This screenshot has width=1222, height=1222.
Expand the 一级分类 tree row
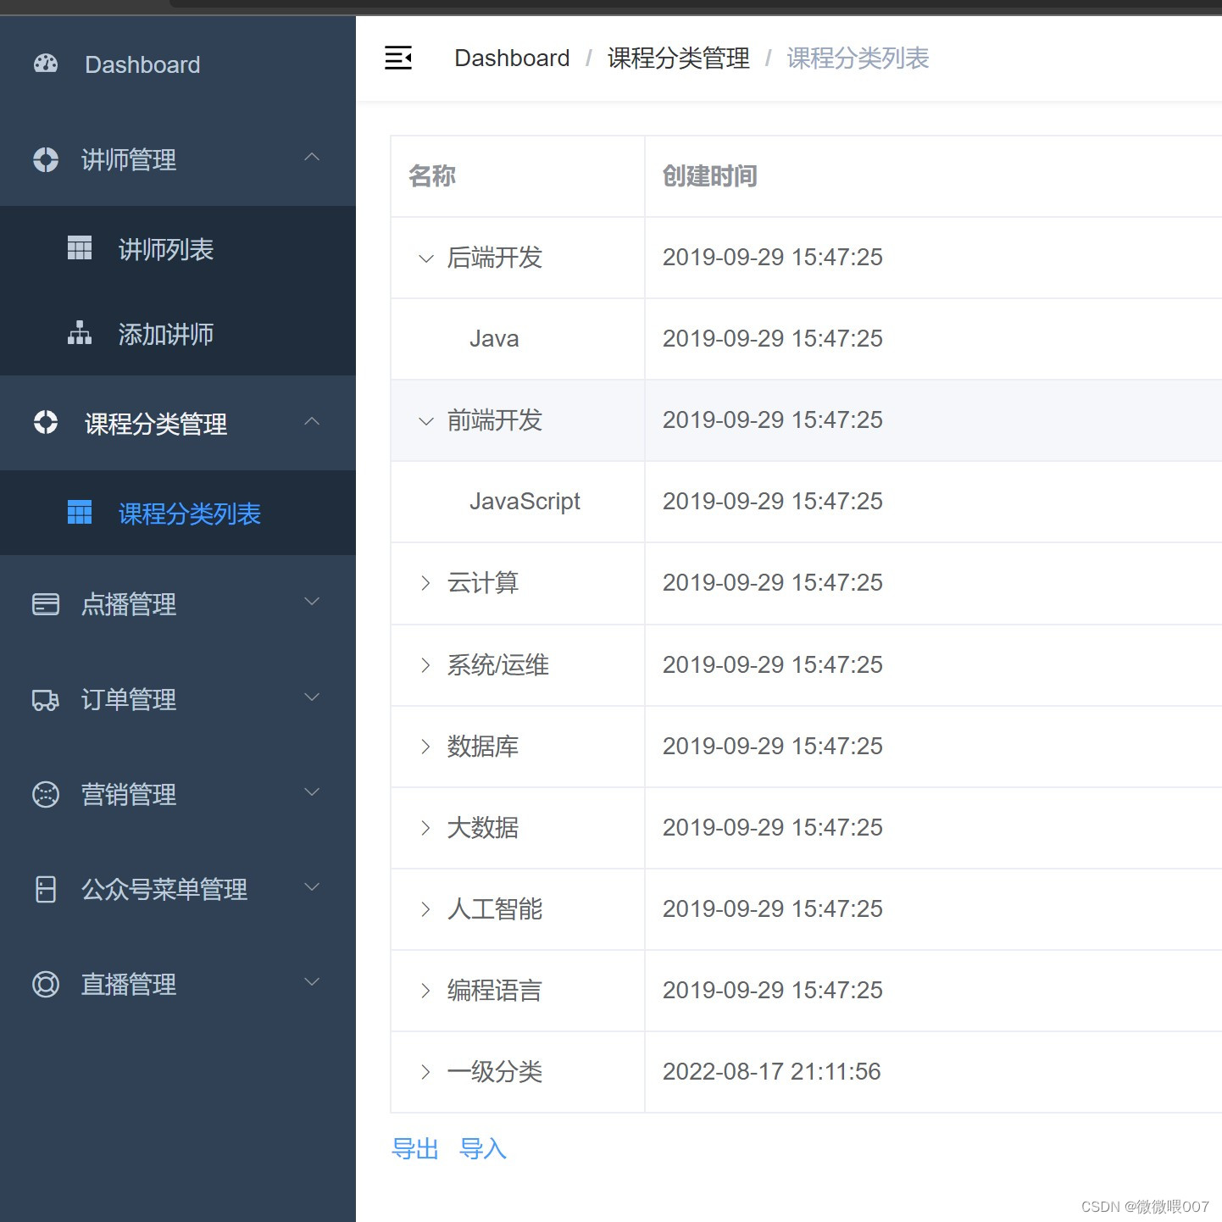(426, 1072)
